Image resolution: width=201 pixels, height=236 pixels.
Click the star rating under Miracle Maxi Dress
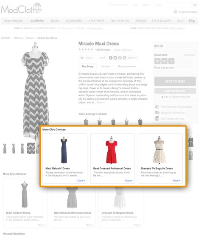86,49
